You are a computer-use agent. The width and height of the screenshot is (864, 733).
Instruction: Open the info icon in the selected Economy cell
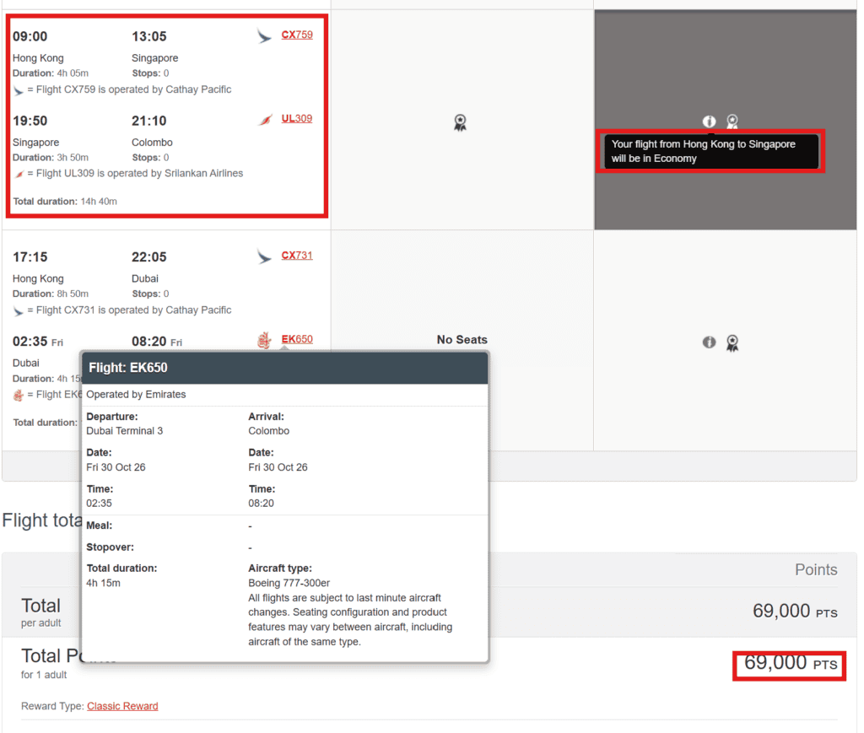pyautogui.click(x=709, y=121)
